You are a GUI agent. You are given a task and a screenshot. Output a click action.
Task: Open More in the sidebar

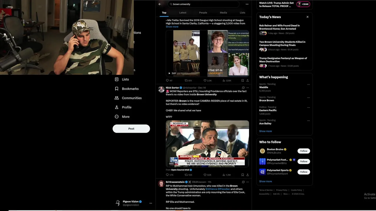[122, 117]
